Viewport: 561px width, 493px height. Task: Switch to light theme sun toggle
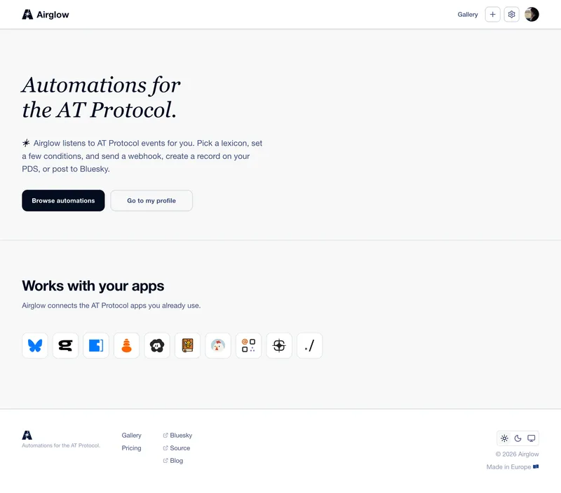(504, 438)
